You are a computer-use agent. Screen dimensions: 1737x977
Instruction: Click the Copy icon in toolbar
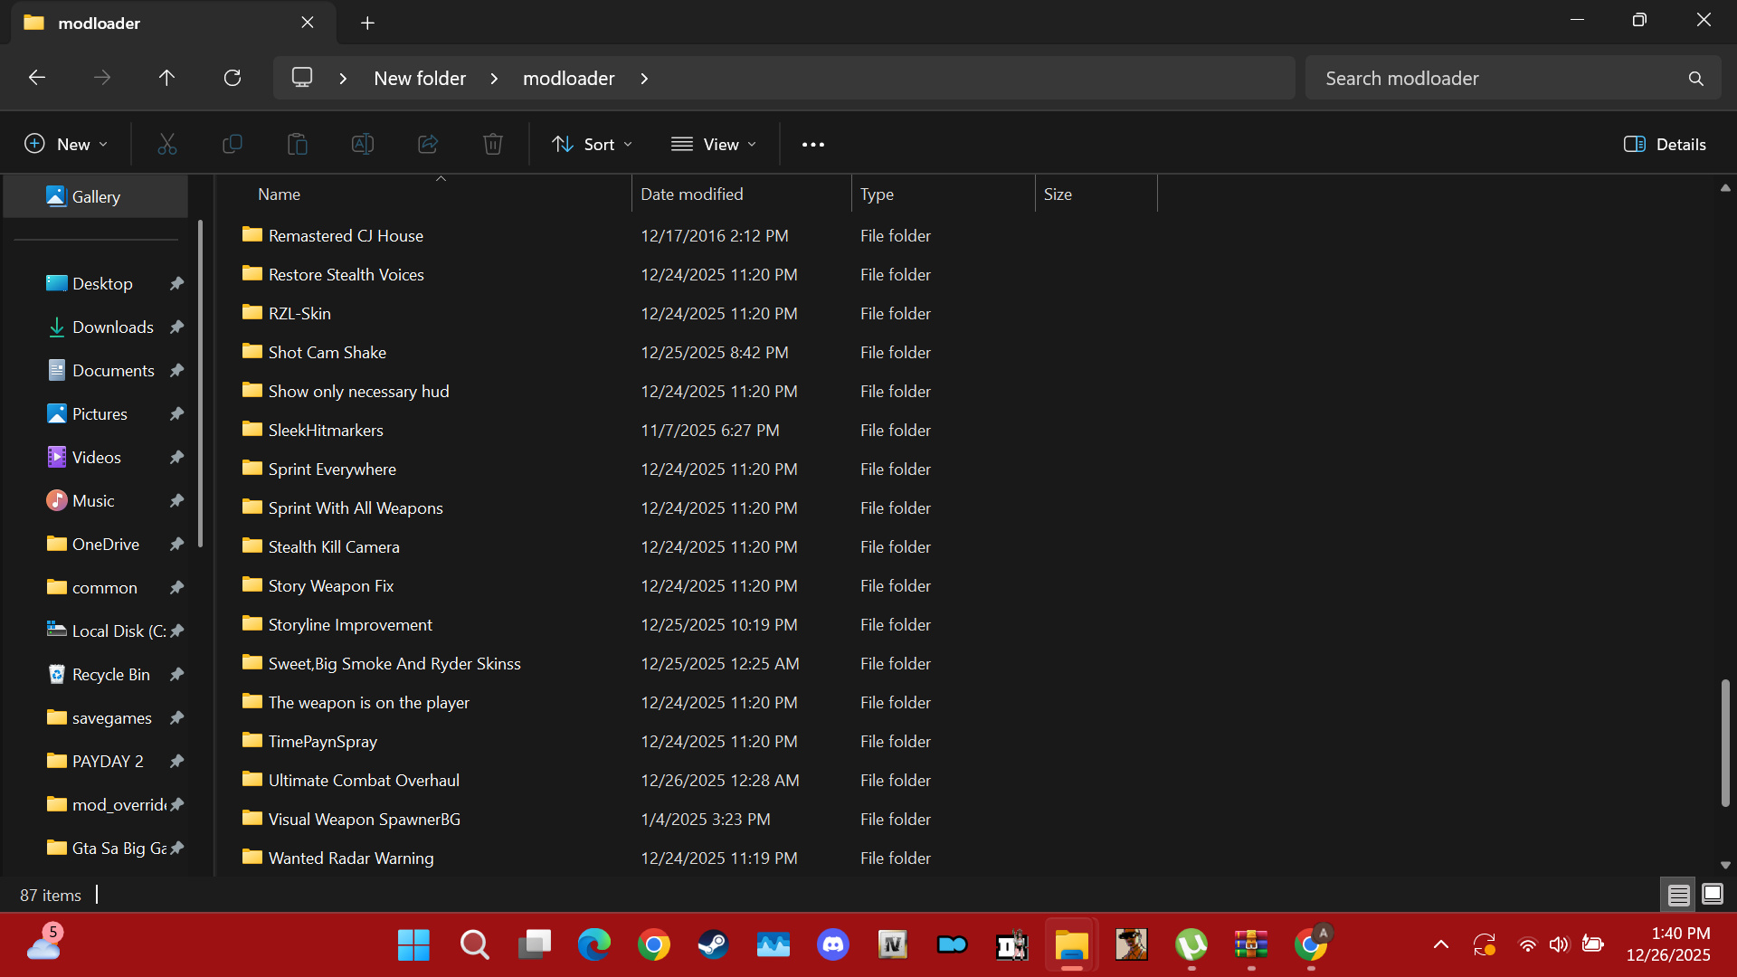pos(233,144)
